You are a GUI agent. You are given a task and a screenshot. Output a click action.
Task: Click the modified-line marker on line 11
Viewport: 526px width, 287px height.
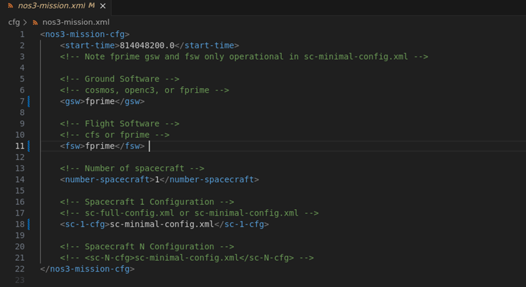click(28, 146)
